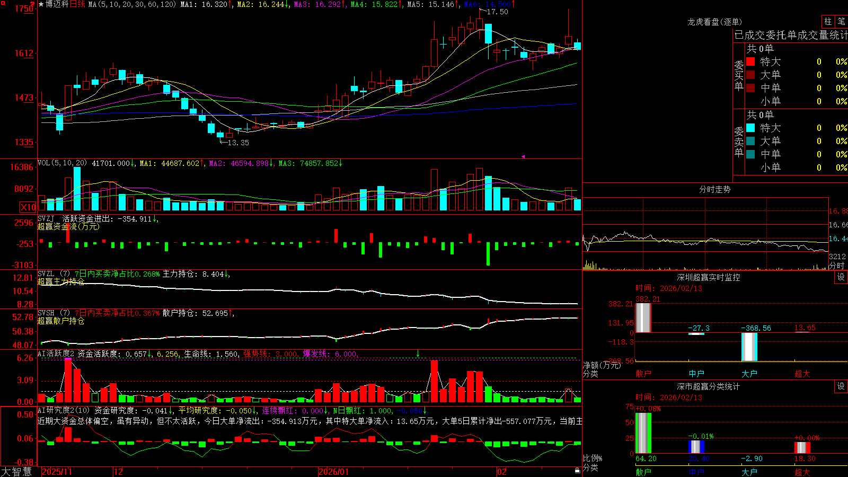Click the 382.21 散户 bar in 深圳超赢实时监控
The height and width of the screenshot is (477, 848).
tap(643, 318)
